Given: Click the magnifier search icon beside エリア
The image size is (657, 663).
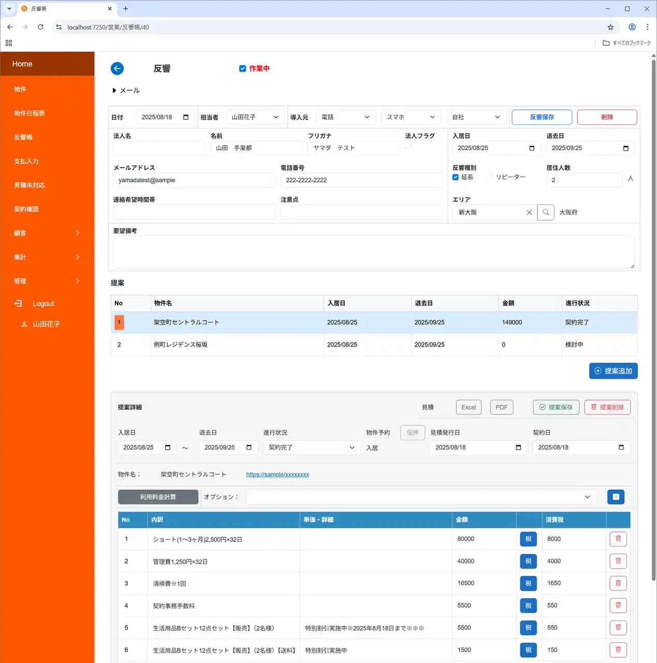Looking at the screenshot, I should (546, 212).
